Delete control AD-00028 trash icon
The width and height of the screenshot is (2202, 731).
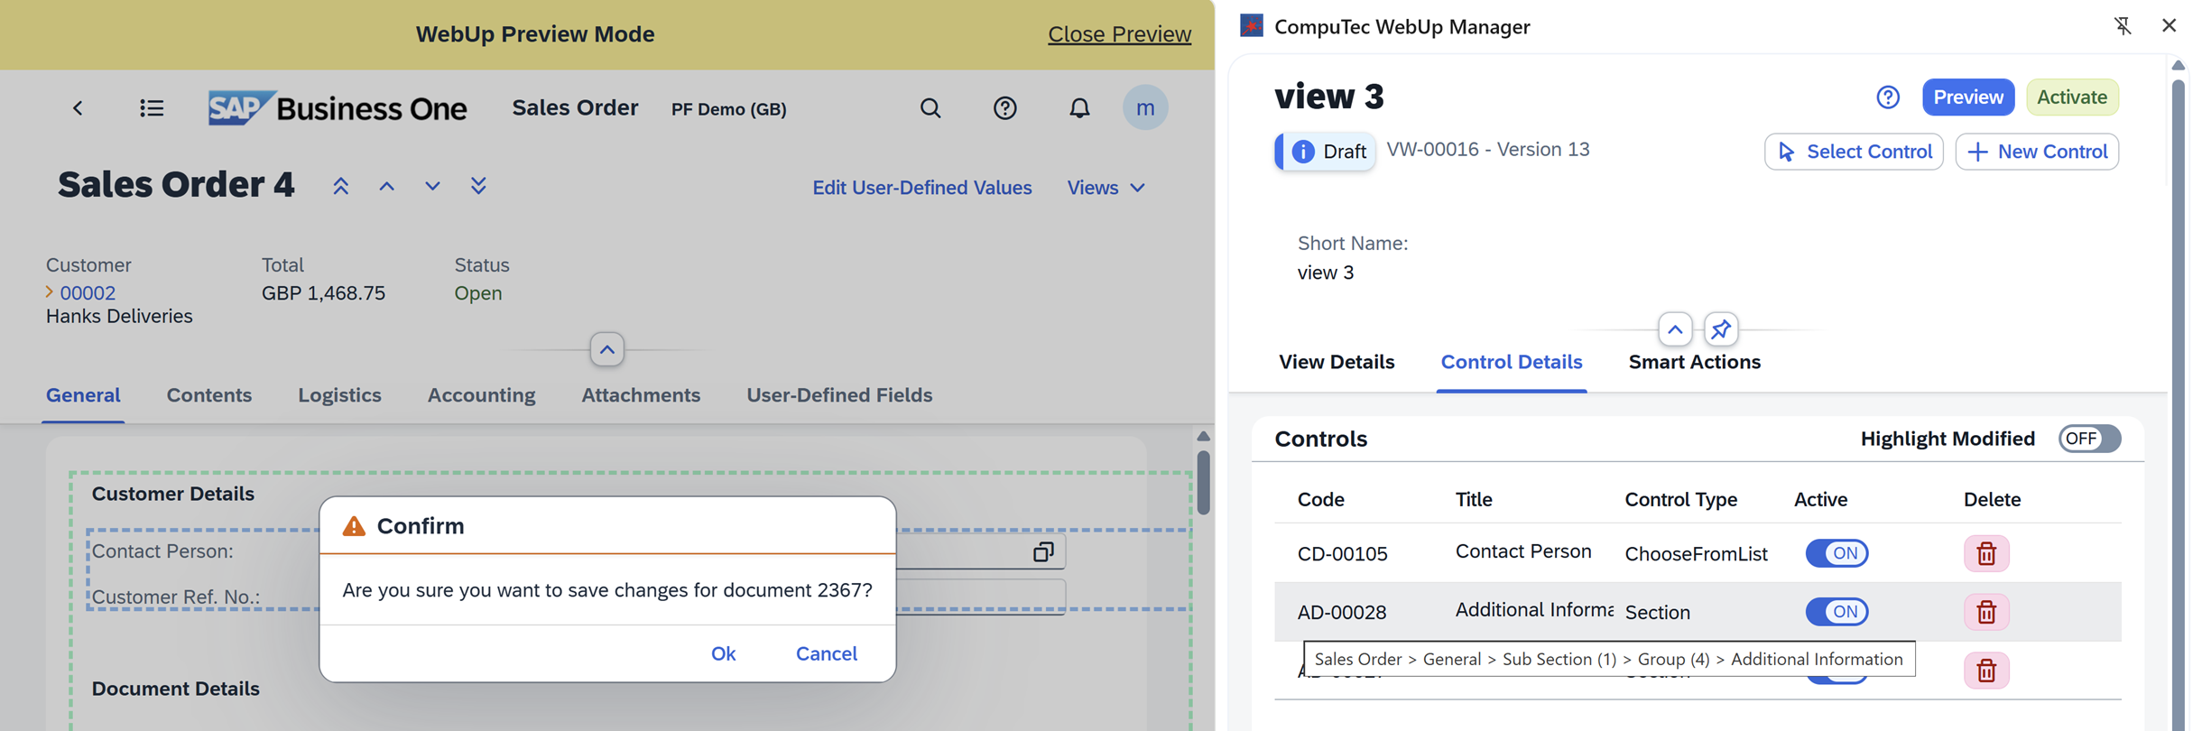coord(1986,612)
